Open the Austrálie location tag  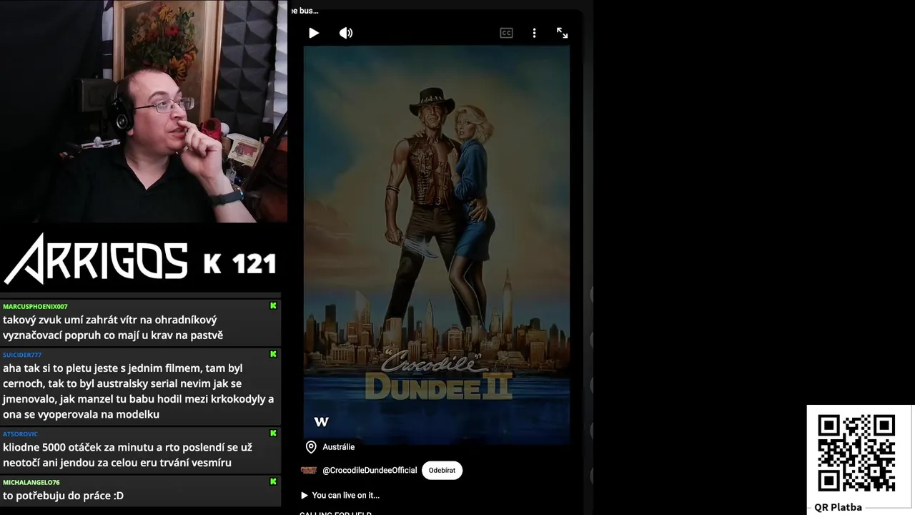tap(338, 447)
